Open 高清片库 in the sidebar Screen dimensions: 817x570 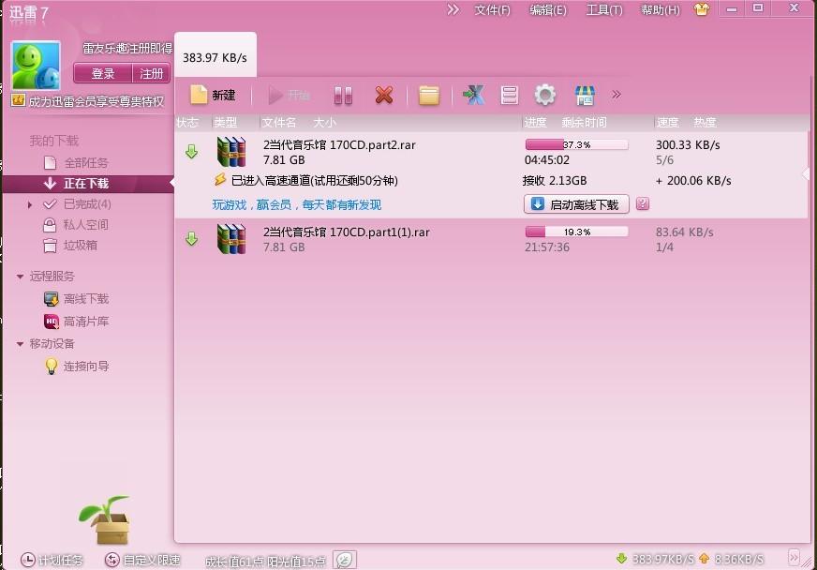(x=86, y=322)
